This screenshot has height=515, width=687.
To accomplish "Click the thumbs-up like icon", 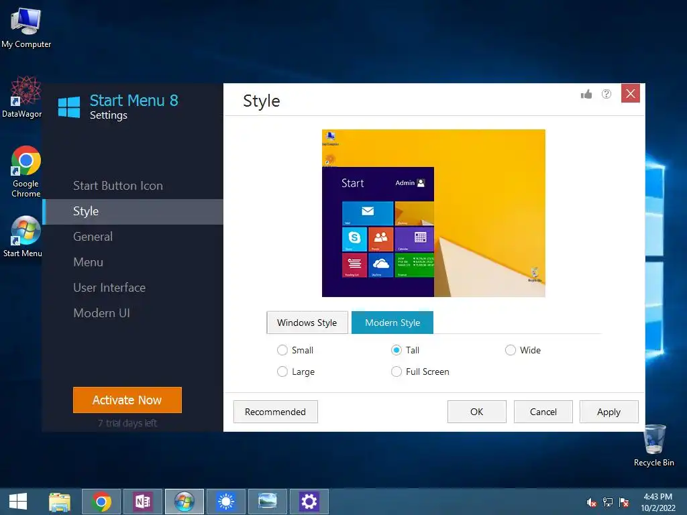I will (586, 94).
